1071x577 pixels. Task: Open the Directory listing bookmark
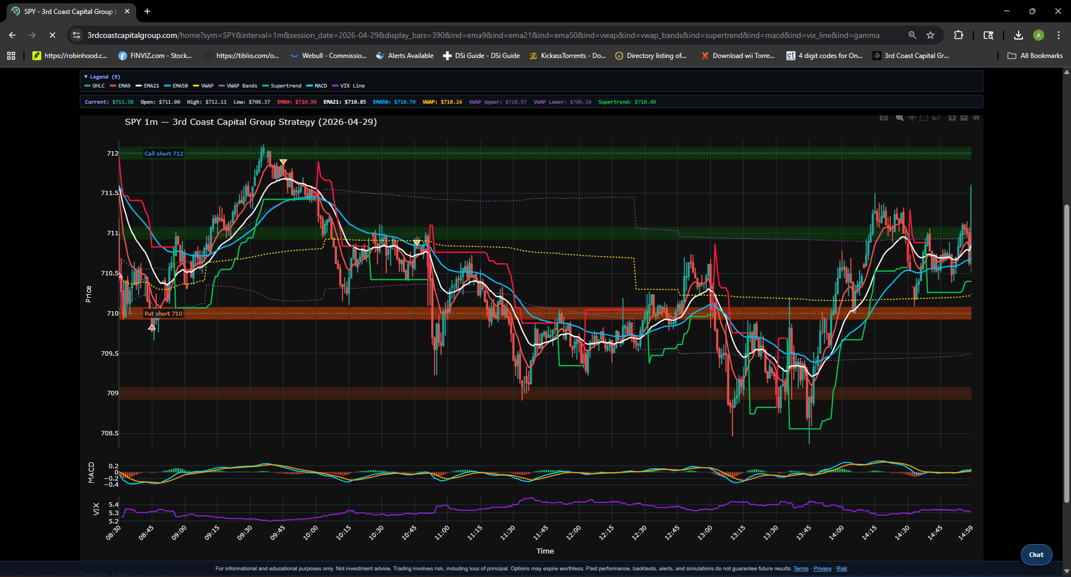click(x=651, y=56)
